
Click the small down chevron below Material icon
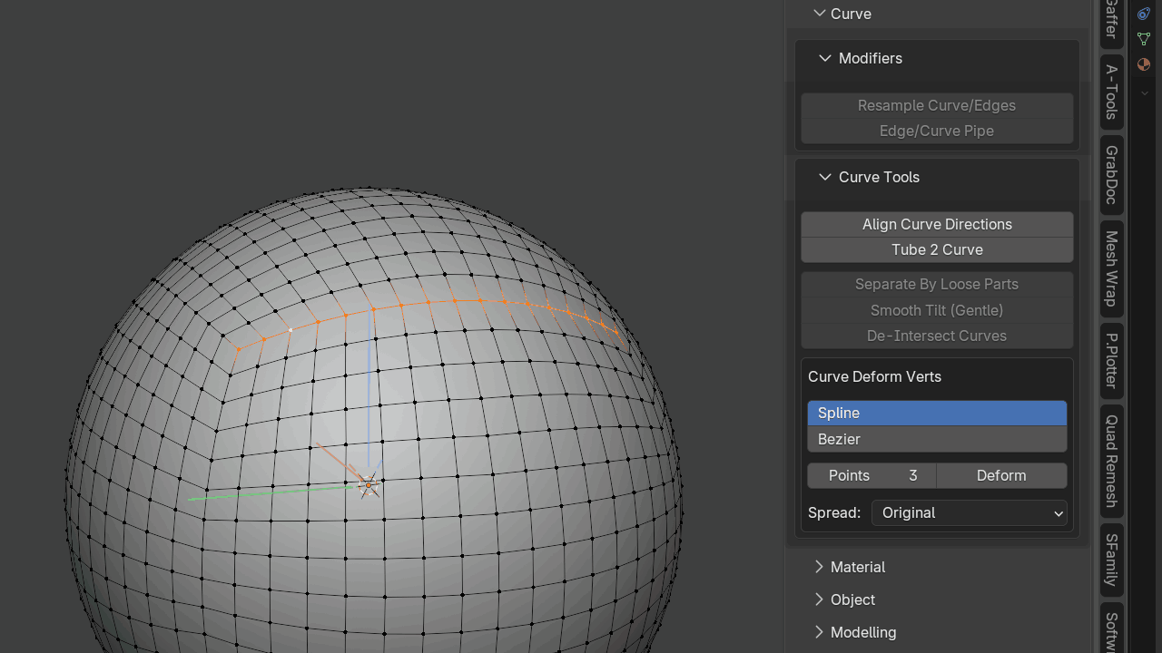[1144, 93]
